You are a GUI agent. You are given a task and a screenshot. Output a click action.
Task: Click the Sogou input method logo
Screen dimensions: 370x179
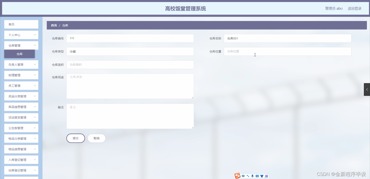coord(238,176)
